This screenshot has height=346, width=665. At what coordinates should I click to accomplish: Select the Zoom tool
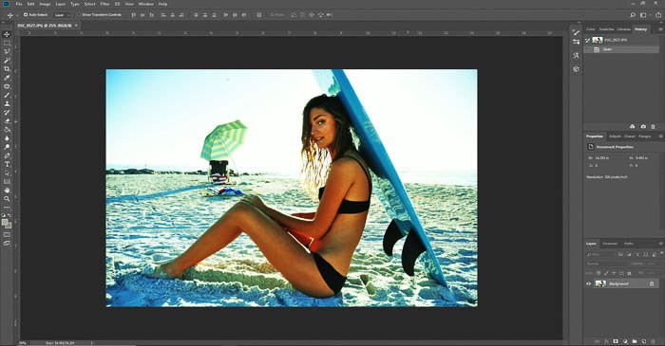(7, 199)
